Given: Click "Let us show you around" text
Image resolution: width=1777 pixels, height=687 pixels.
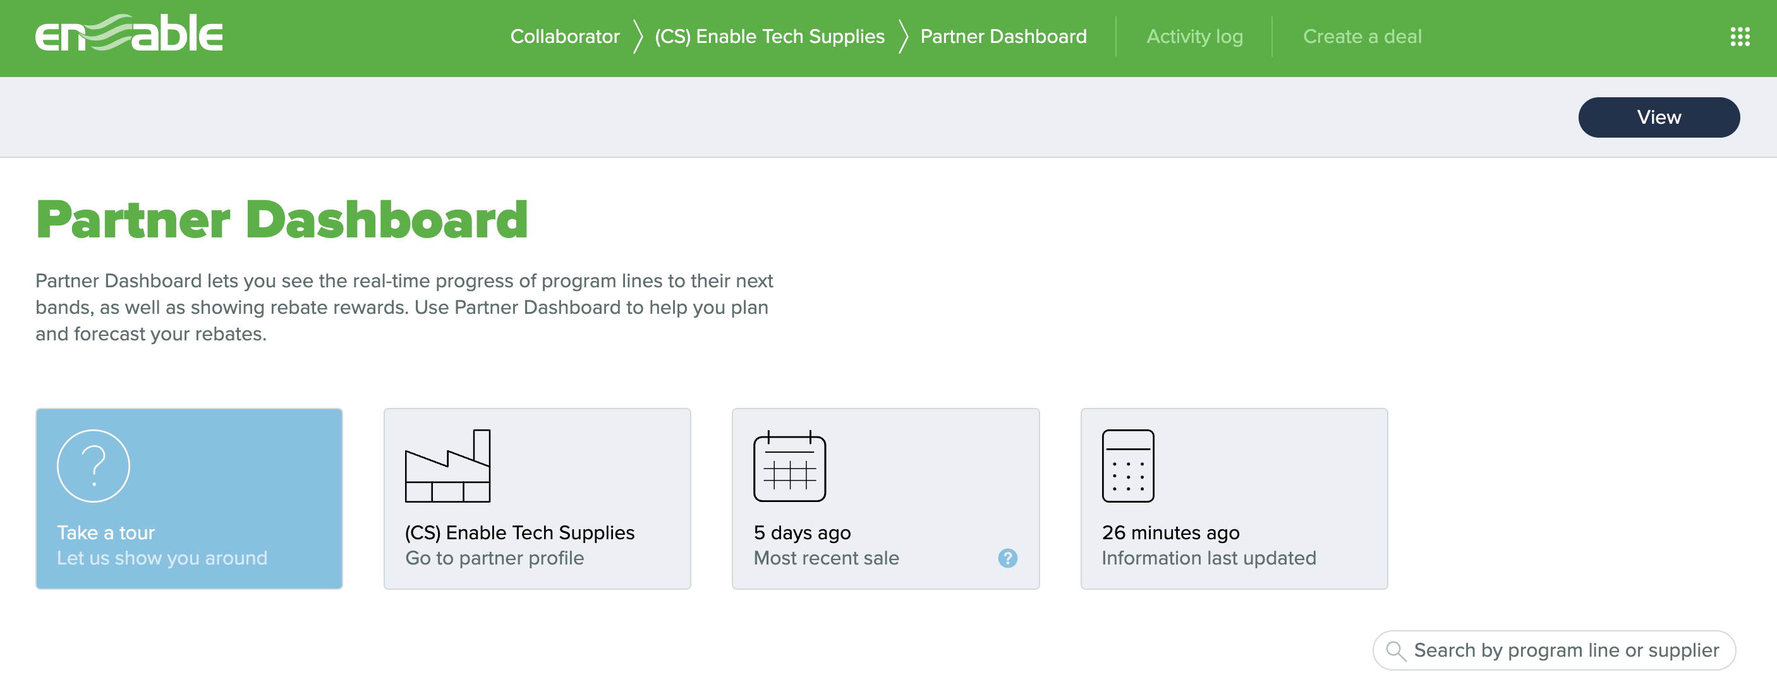Looking at the screenshot, I should (161, 558).
